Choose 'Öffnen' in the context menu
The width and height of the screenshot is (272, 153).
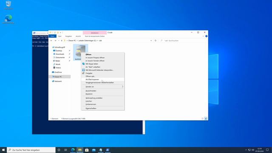tap(88, 54)
